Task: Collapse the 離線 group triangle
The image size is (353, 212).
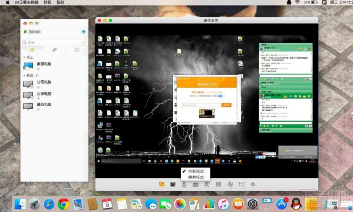Action: pos(24,76)
